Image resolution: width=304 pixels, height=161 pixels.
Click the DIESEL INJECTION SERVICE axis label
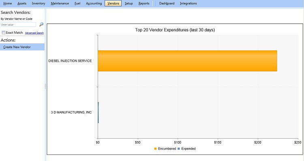pos(70,61)
